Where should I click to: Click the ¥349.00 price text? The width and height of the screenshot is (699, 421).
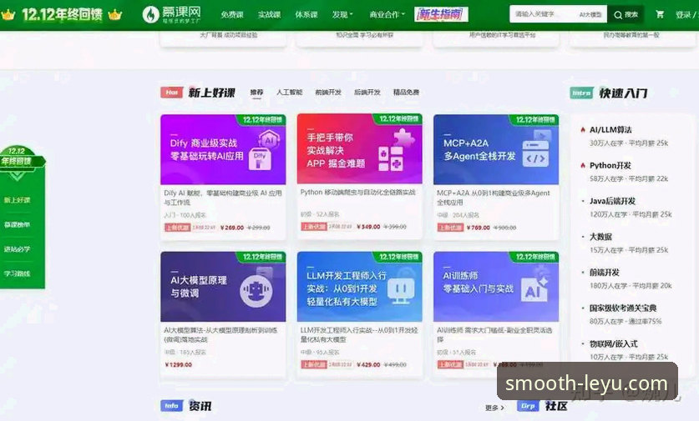coord(368,227)
